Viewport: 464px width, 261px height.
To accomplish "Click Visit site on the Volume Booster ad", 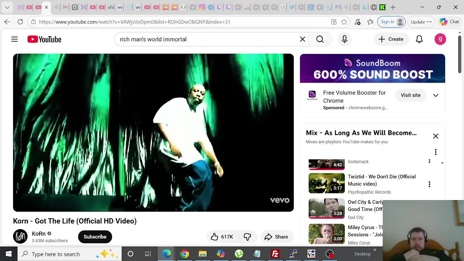I will [x=411, y=95].
